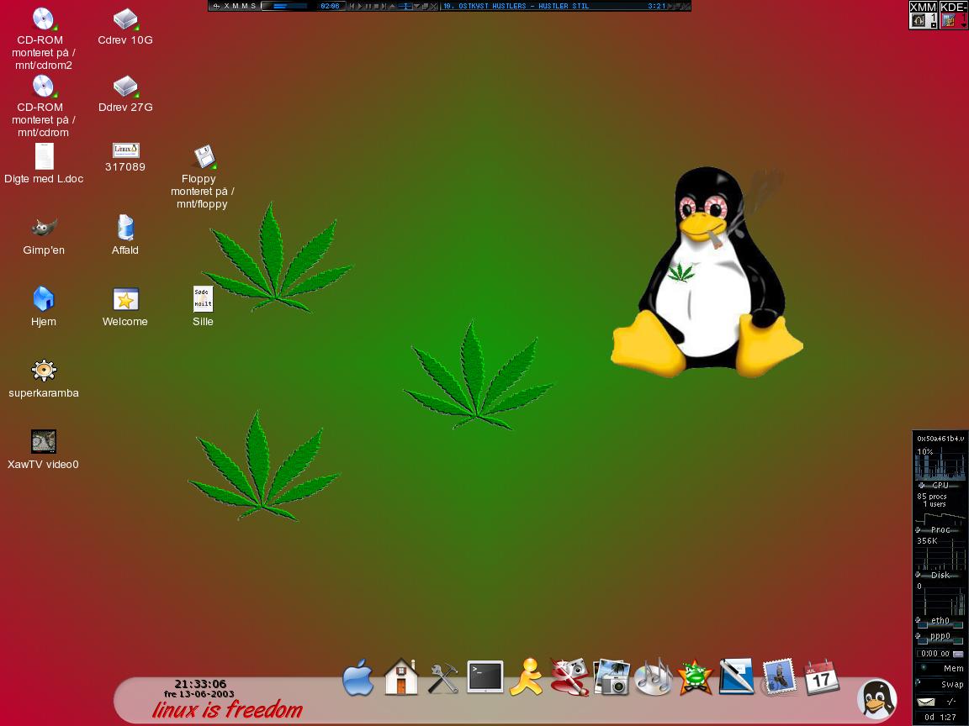Open the eagle postage stamp mail dock icon

779,677
